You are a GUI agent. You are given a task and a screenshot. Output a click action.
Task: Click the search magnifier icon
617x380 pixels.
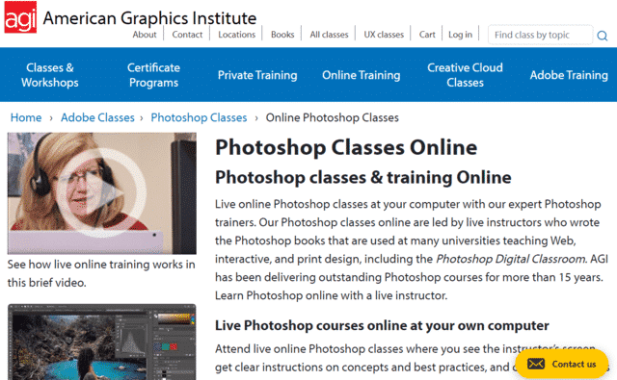point(602,36)
